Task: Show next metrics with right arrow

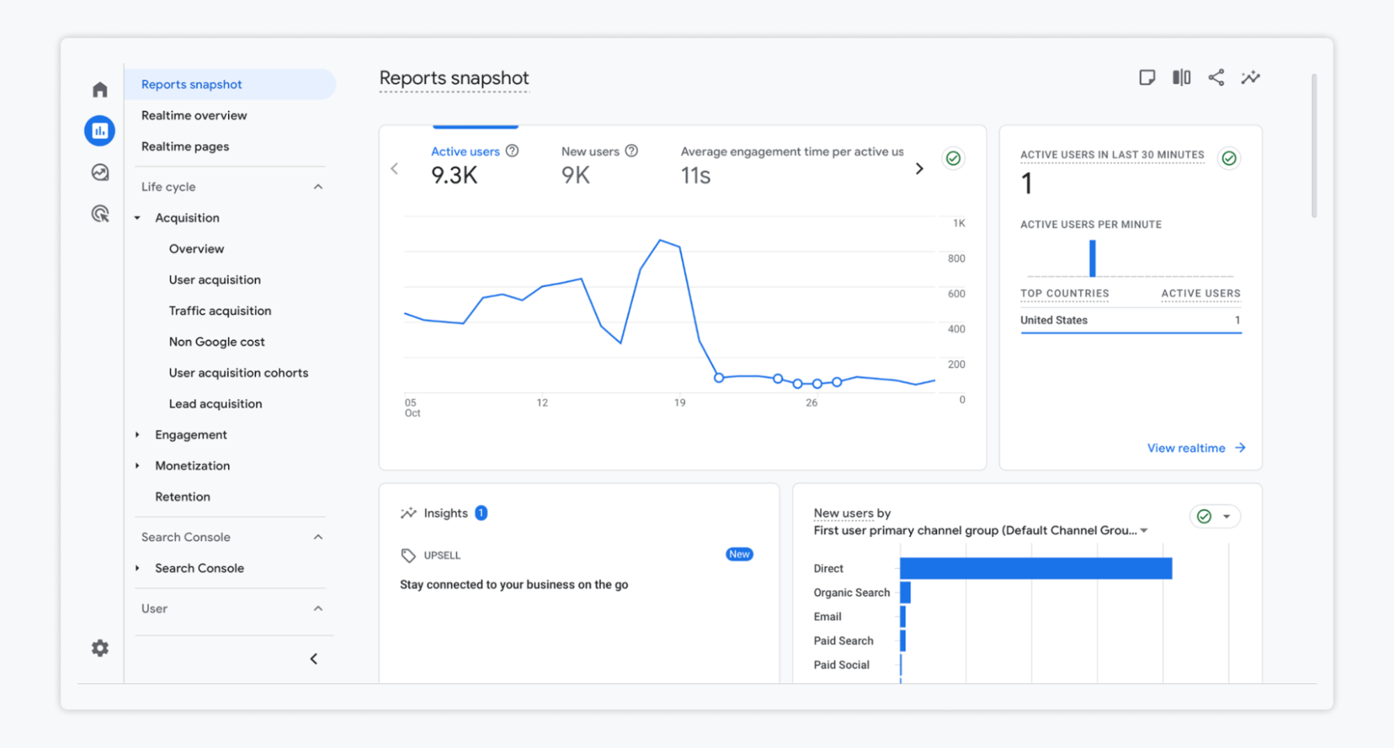Action: pyautogui.click(x=919, y=169)
